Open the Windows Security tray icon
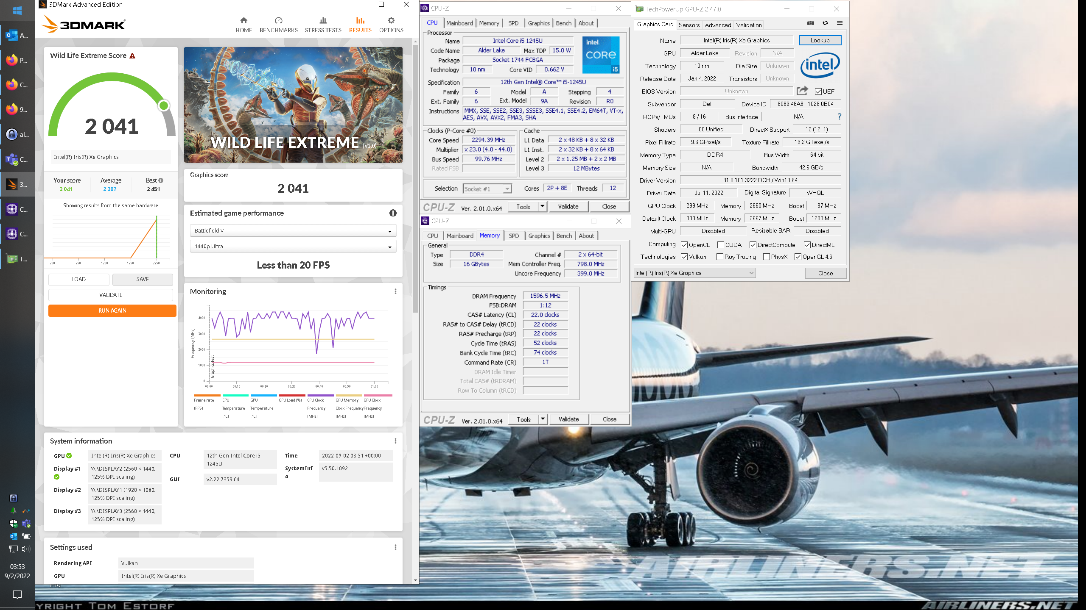Image resolution: width=1086 pixels, height=610 pixels. point(13,524)
